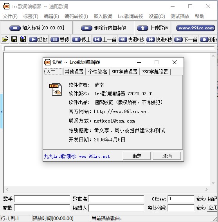Click the 整体偏移 input field
Screen dimensions: 218x222
[x=181, y=208]
